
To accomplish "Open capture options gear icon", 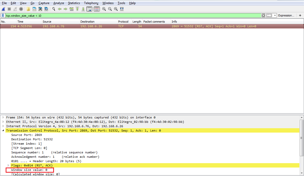I will pyautogui.click(x=21, y=9).
